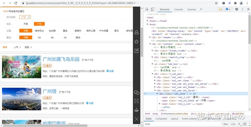Viewport: 251px width, 127px height.
Task: Open the browser extensions puzzle icon
Action: [235, 3]
